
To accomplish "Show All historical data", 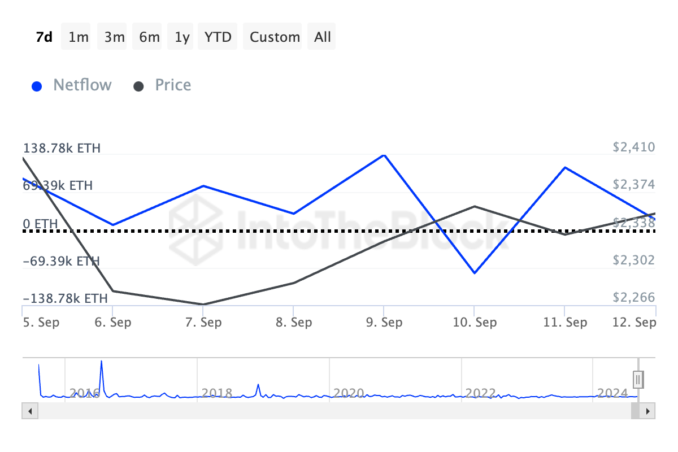I will [323, 37].
